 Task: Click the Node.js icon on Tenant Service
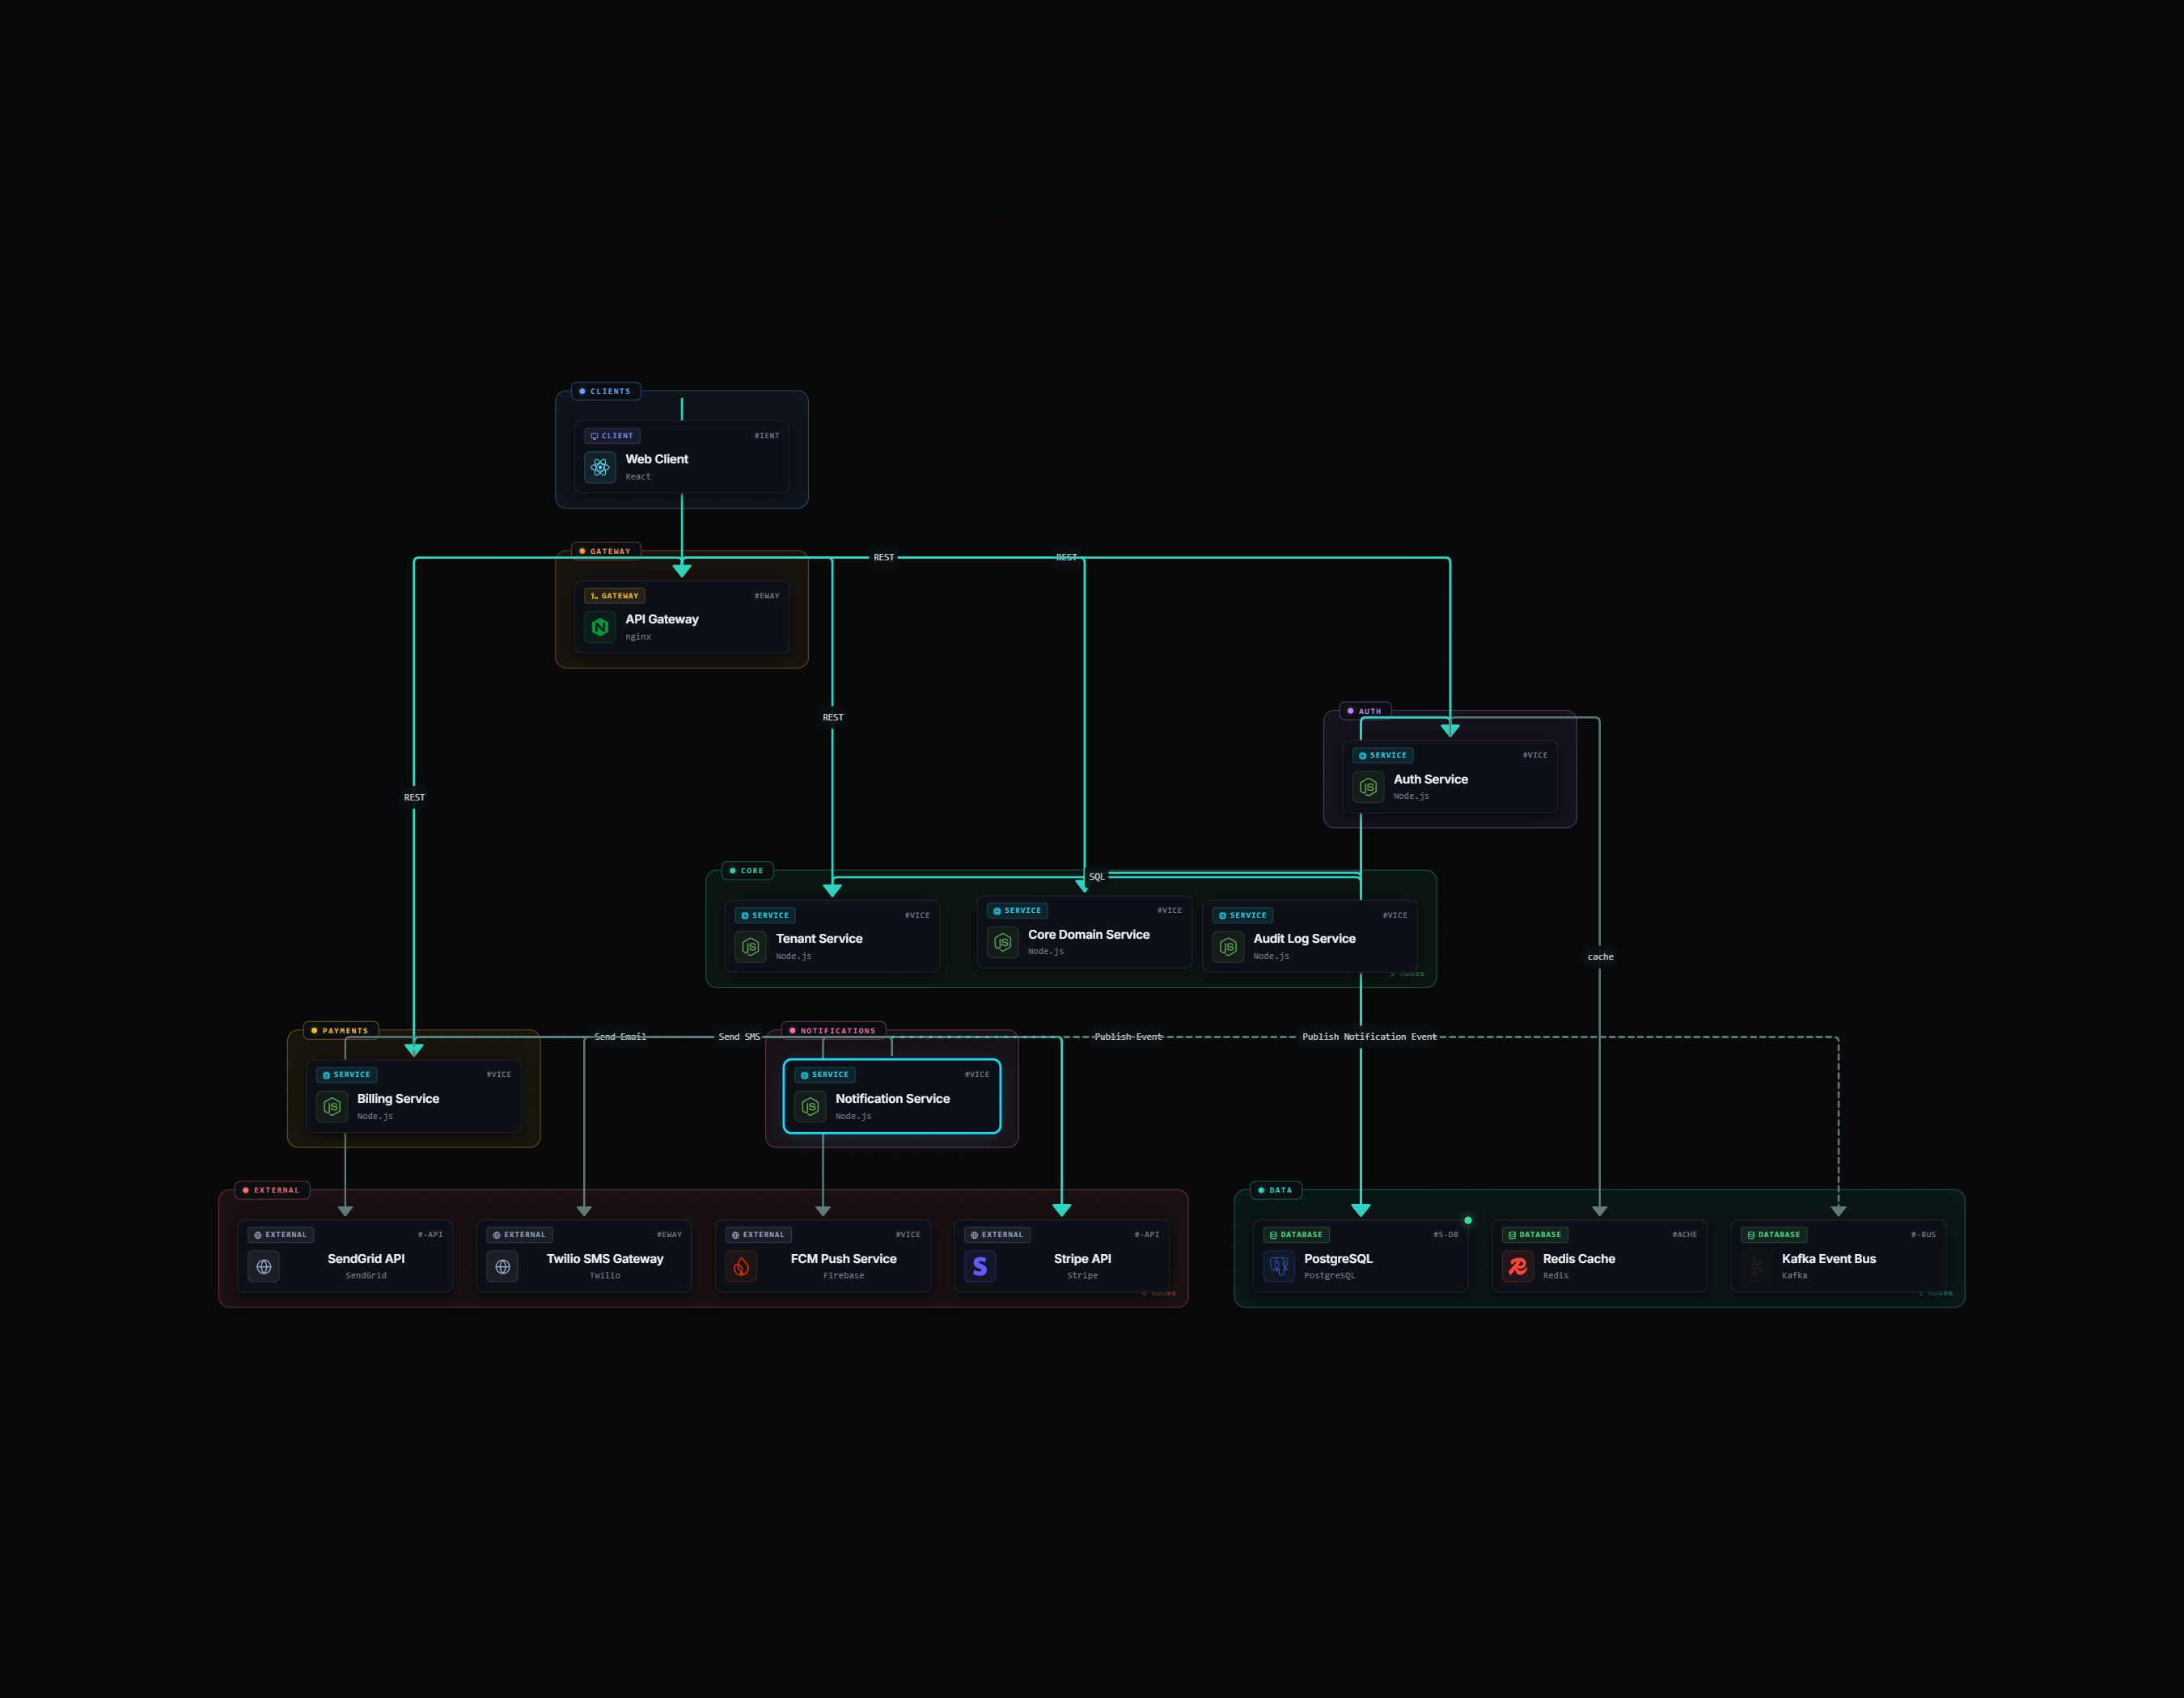[x=750, y=947]
